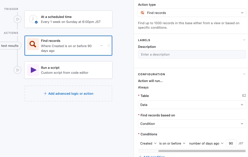
Task: Open the Action type dropdown
Action: [x=192, y=13]
